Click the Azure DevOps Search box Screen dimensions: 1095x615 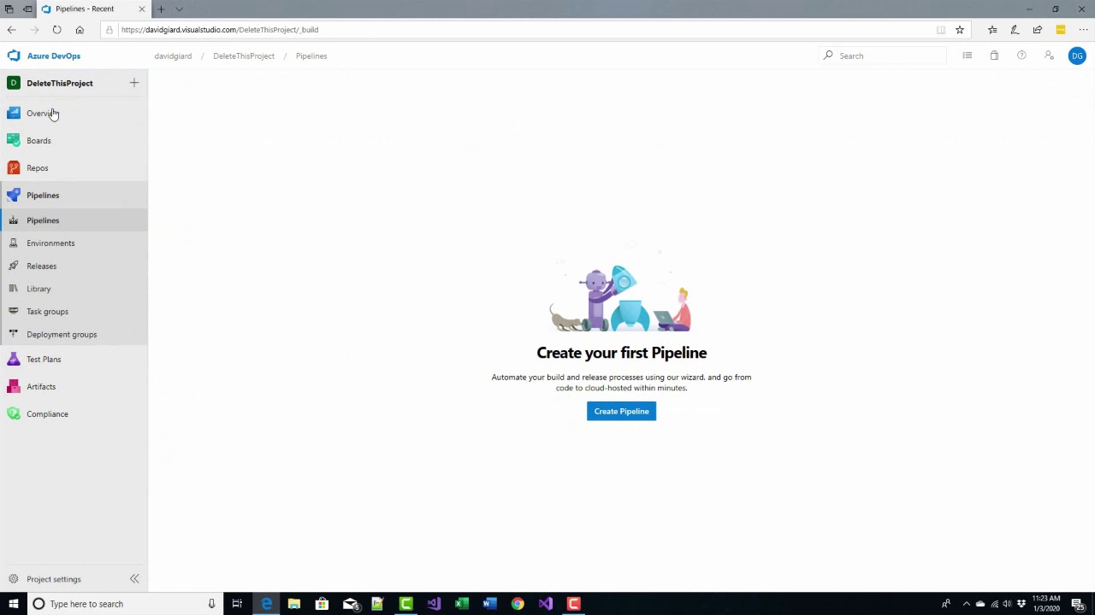click(x=883, y=56)
